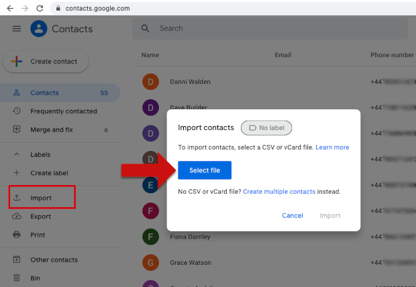416x287 pixels.
Task: Click the search magnifier icon
Action: [x=146, y=29]
